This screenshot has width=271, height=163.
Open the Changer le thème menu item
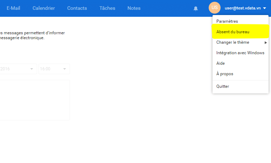pyautogui.click(x=233, y=42)
